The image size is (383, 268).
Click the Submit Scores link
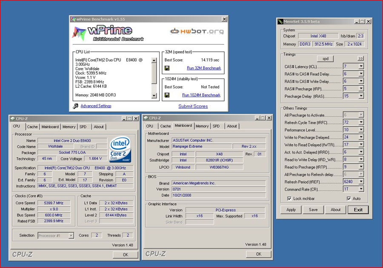pyautogui.click(x=193, y=106)
